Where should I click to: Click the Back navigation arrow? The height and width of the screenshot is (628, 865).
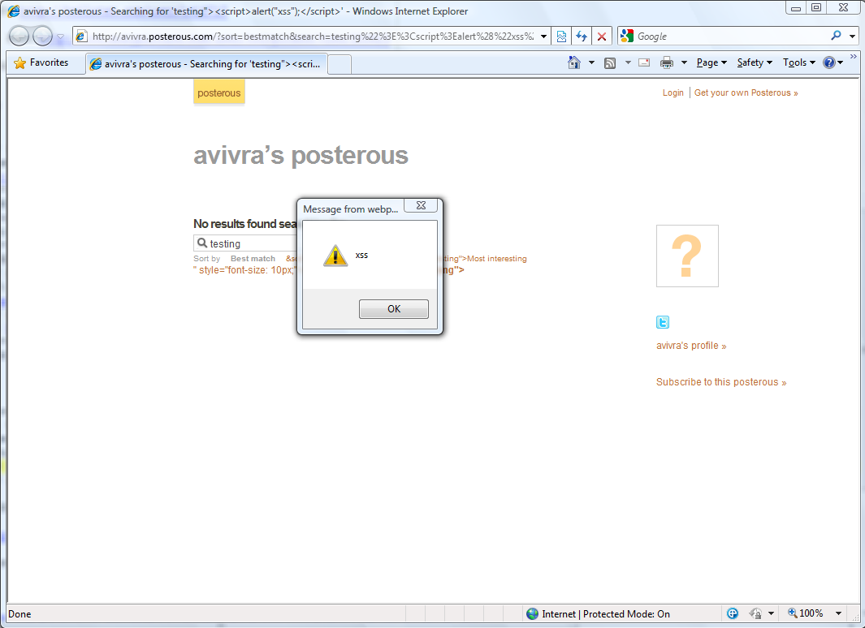click(19, 37)
